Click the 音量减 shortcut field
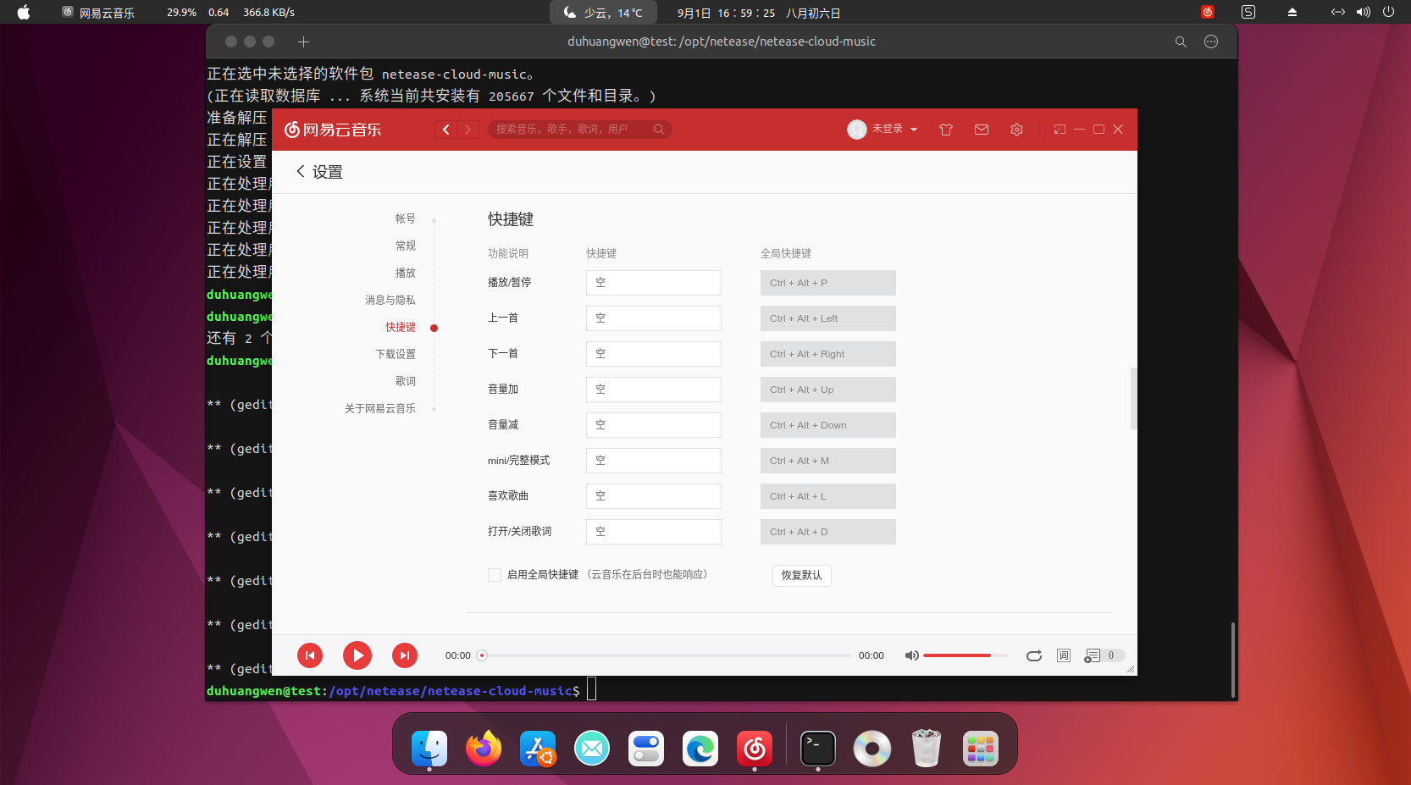This screenshot has height=785, width=1411. (x=654, y=425)
